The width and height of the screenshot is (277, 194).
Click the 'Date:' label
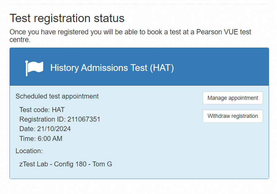pos(27,129)
